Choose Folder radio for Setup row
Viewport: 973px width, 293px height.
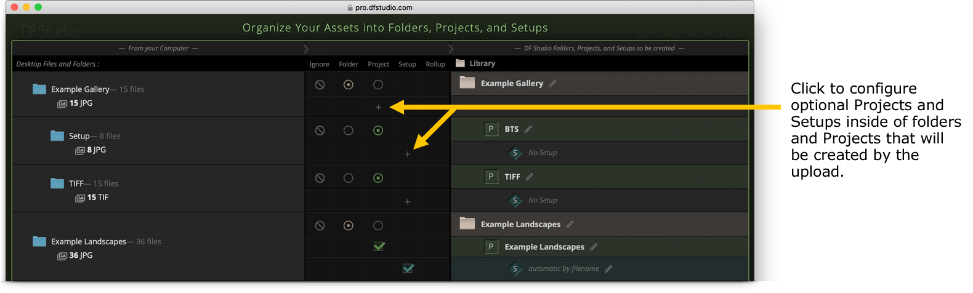[349, 130]
